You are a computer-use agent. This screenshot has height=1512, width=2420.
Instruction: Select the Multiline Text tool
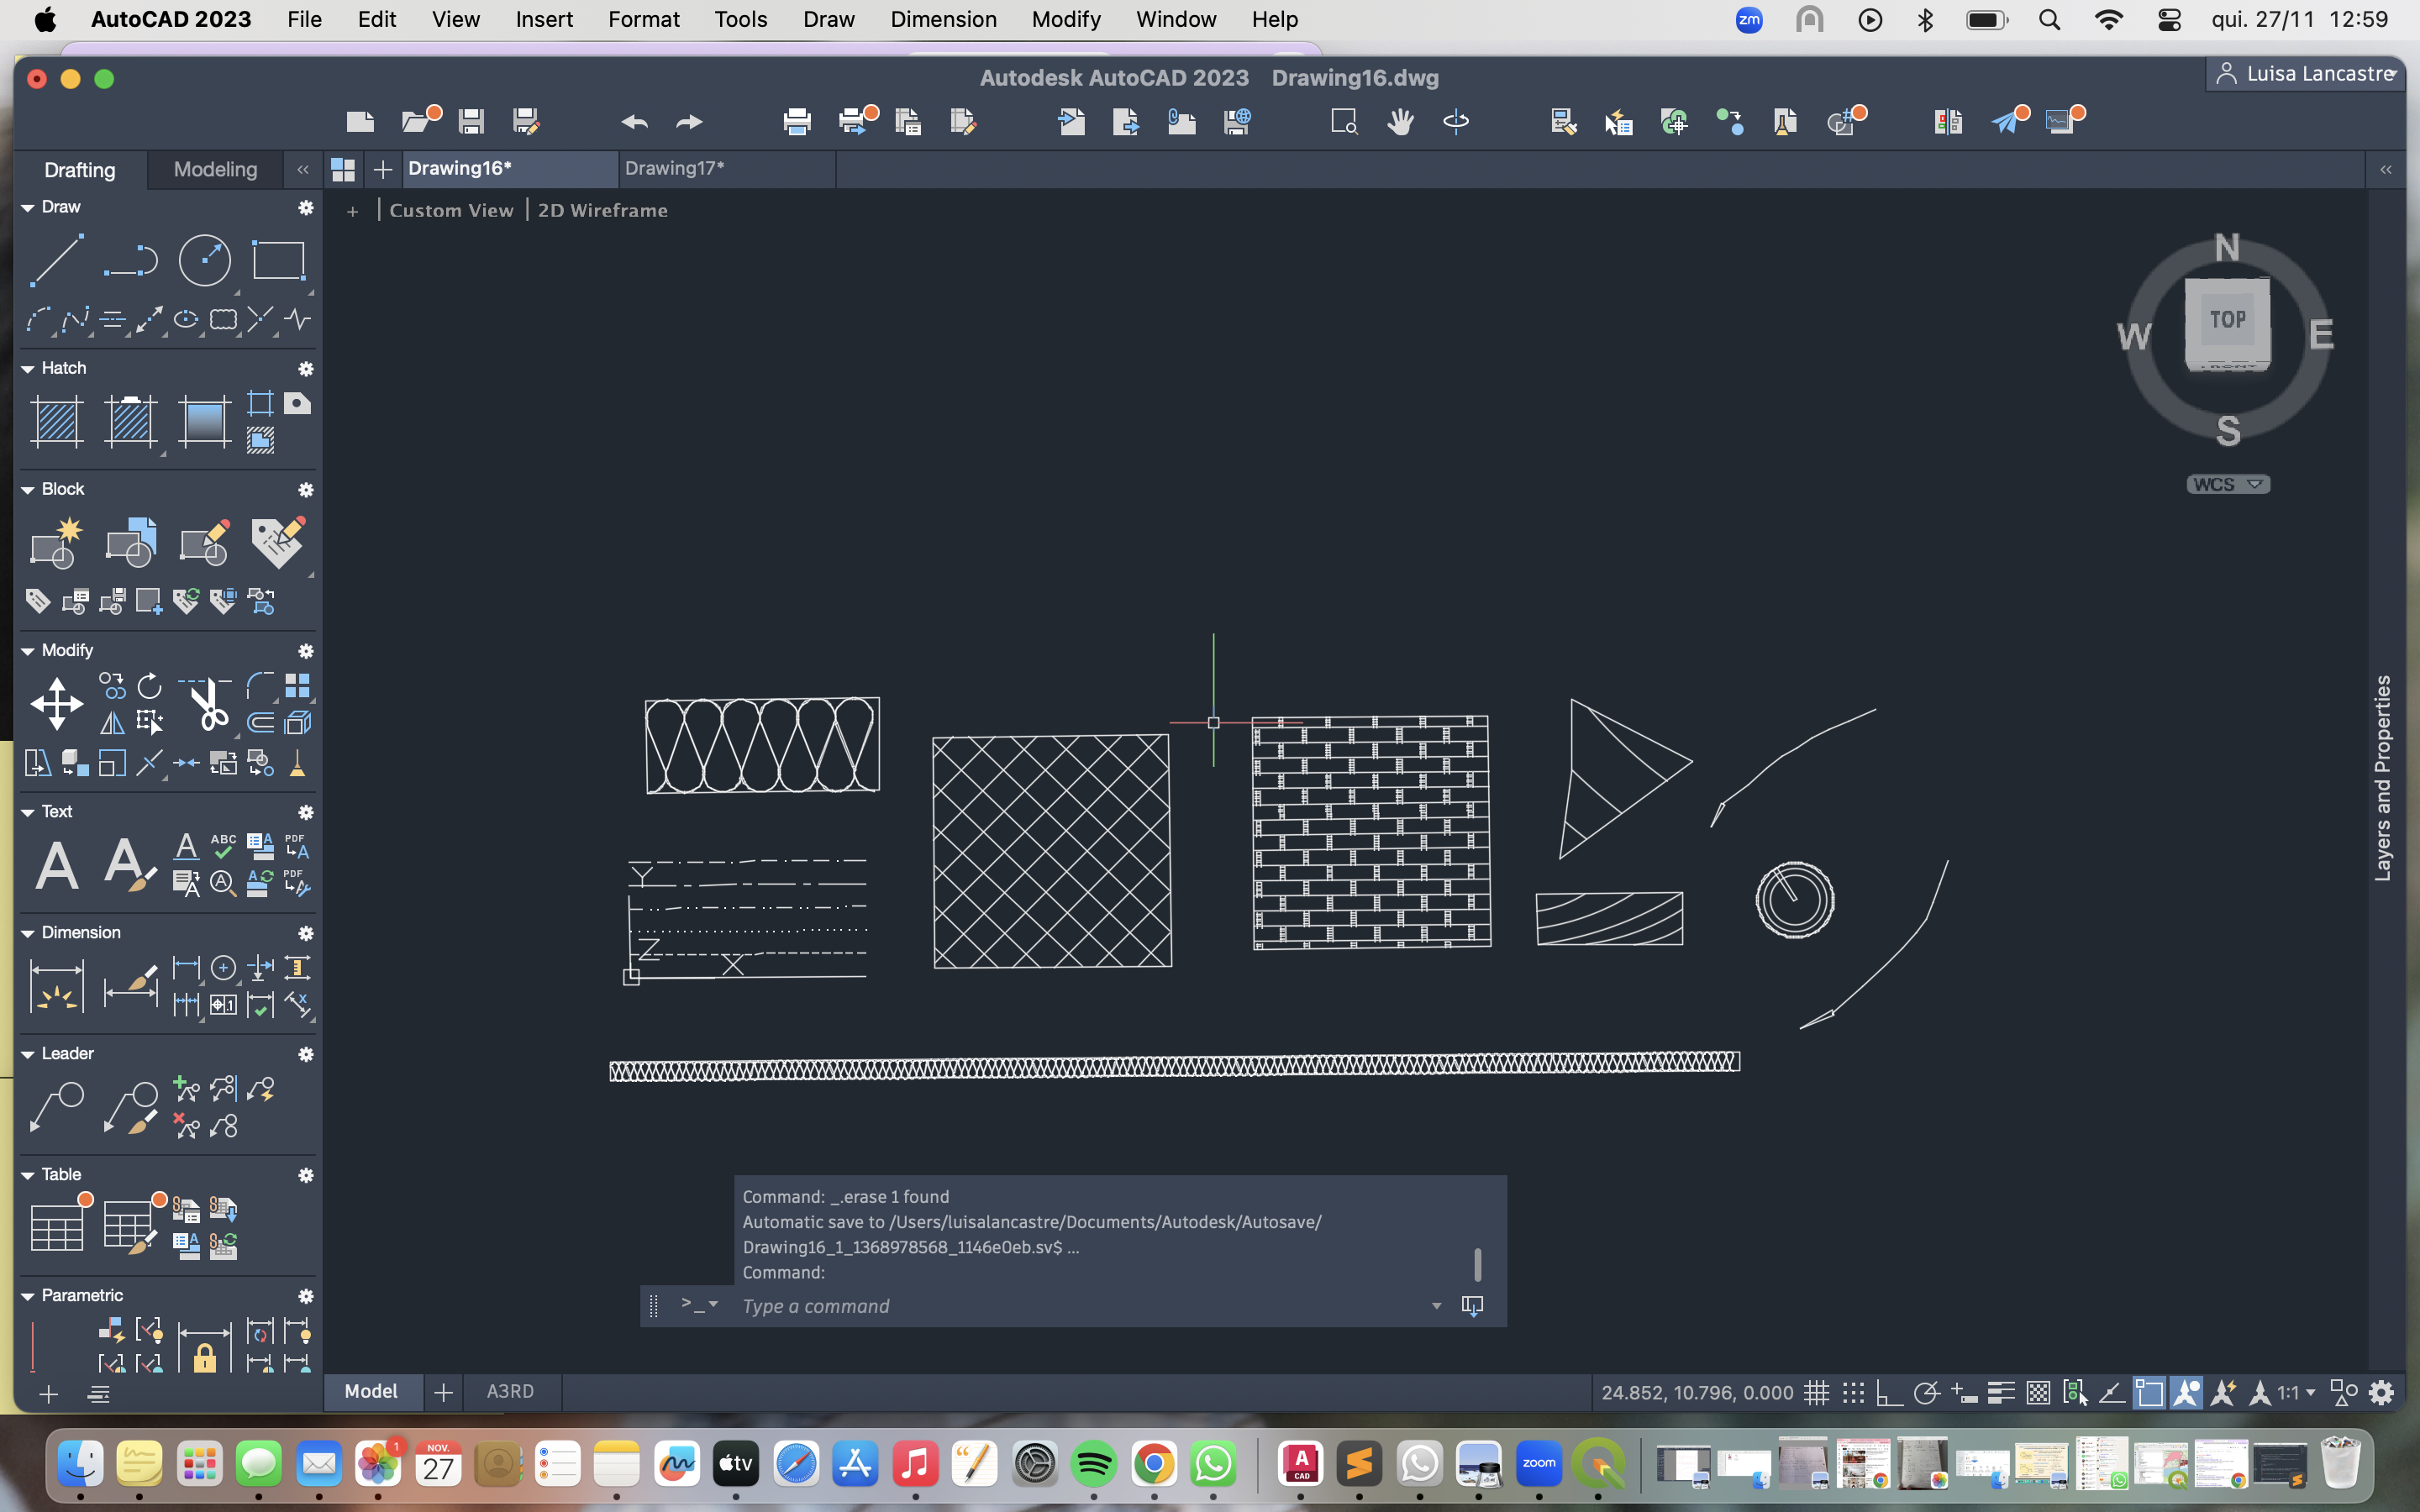57,865
